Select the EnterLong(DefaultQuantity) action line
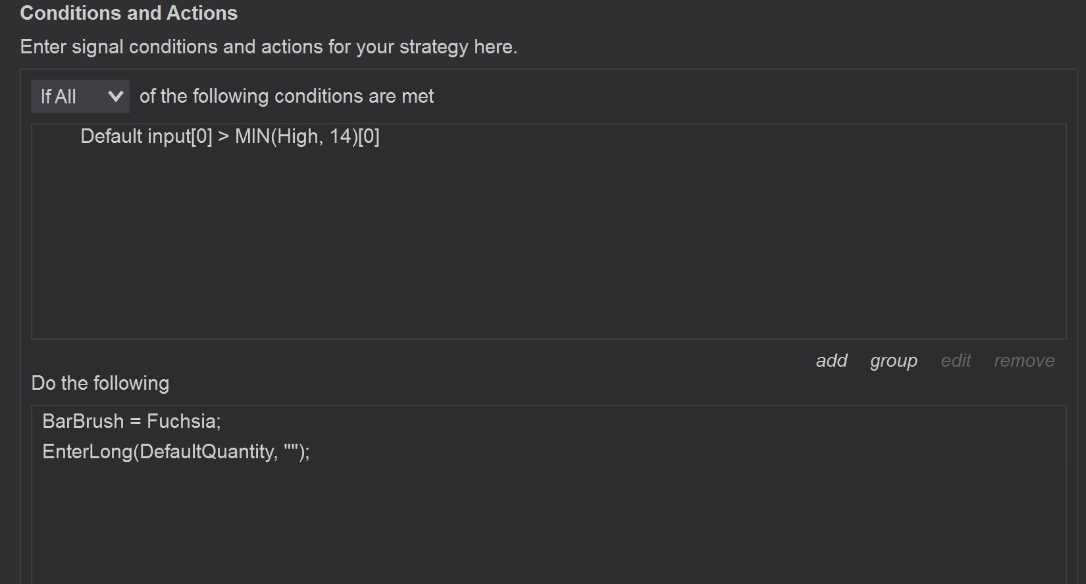The width and height of the screenshot is (1086, 584). click(x=176, y=452)
